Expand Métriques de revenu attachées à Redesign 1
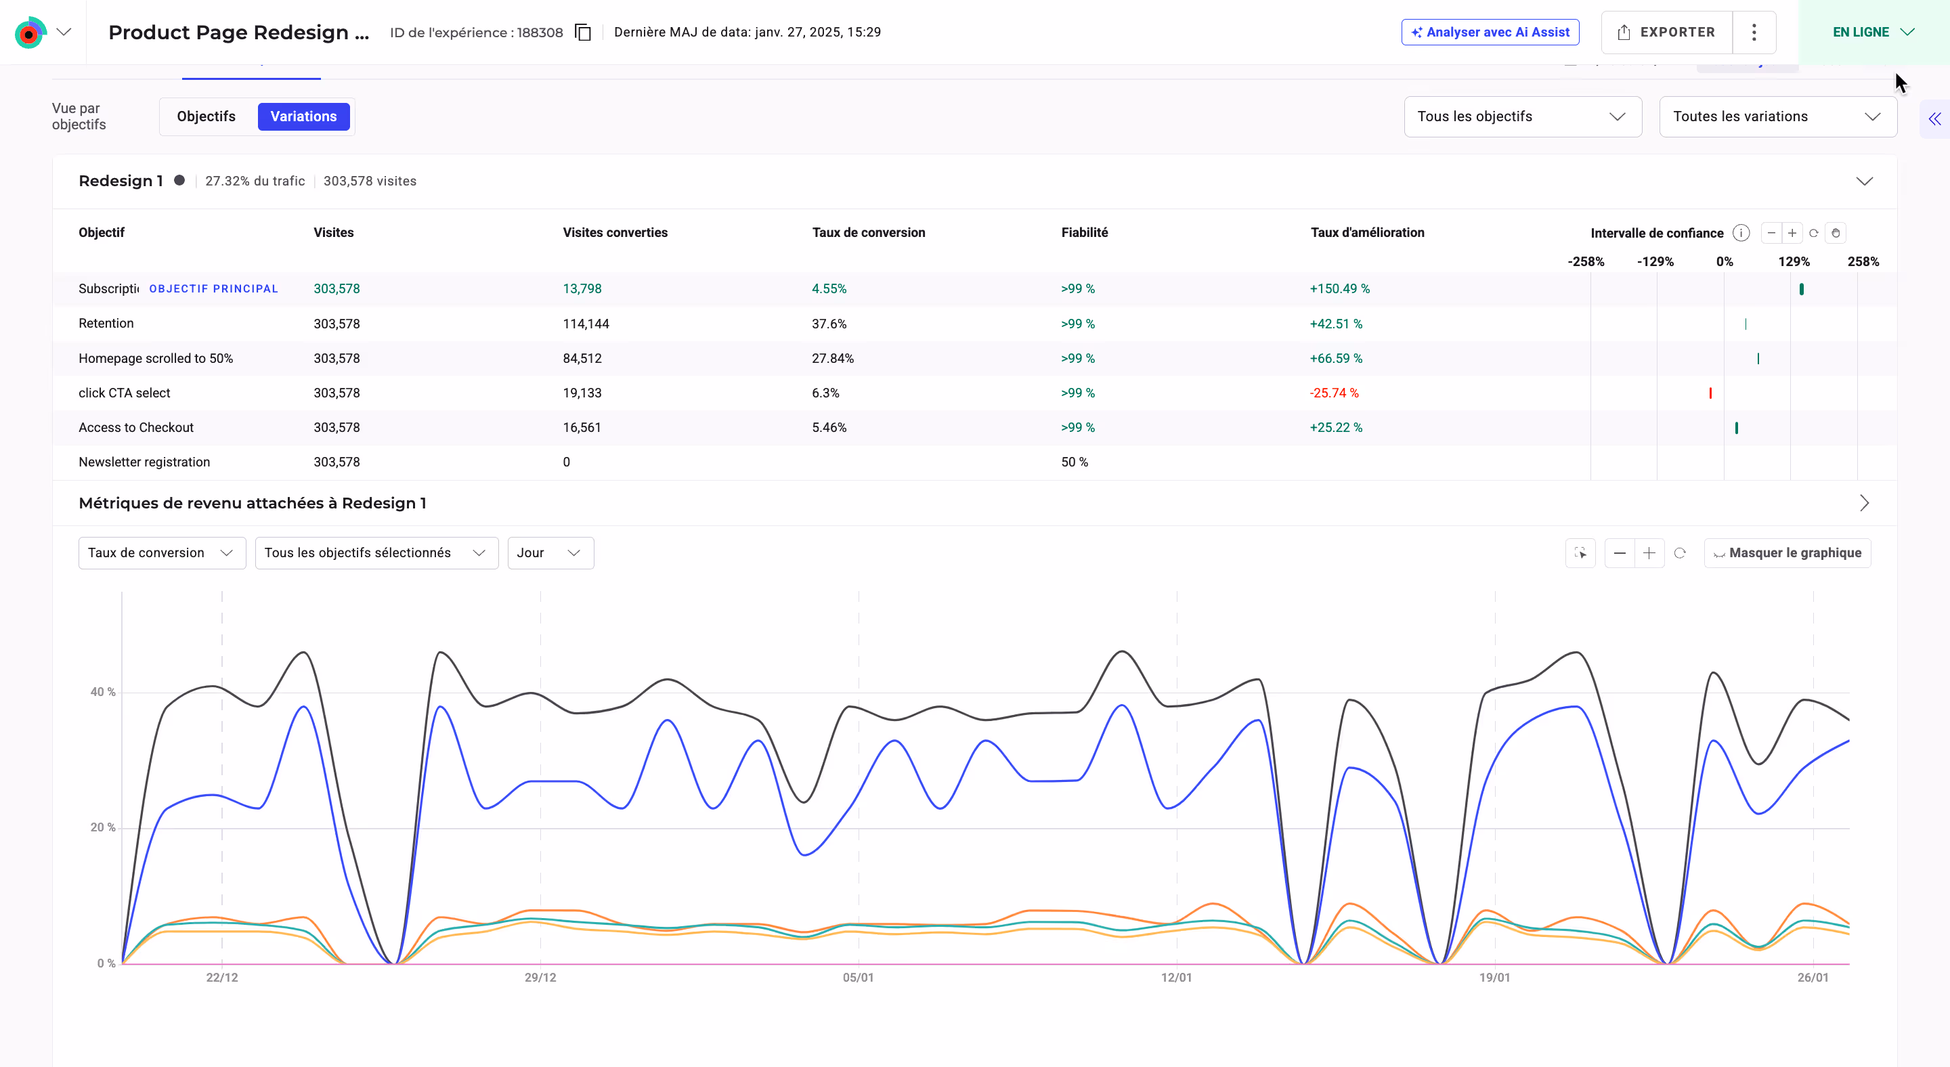 (x=1865, y=503)
